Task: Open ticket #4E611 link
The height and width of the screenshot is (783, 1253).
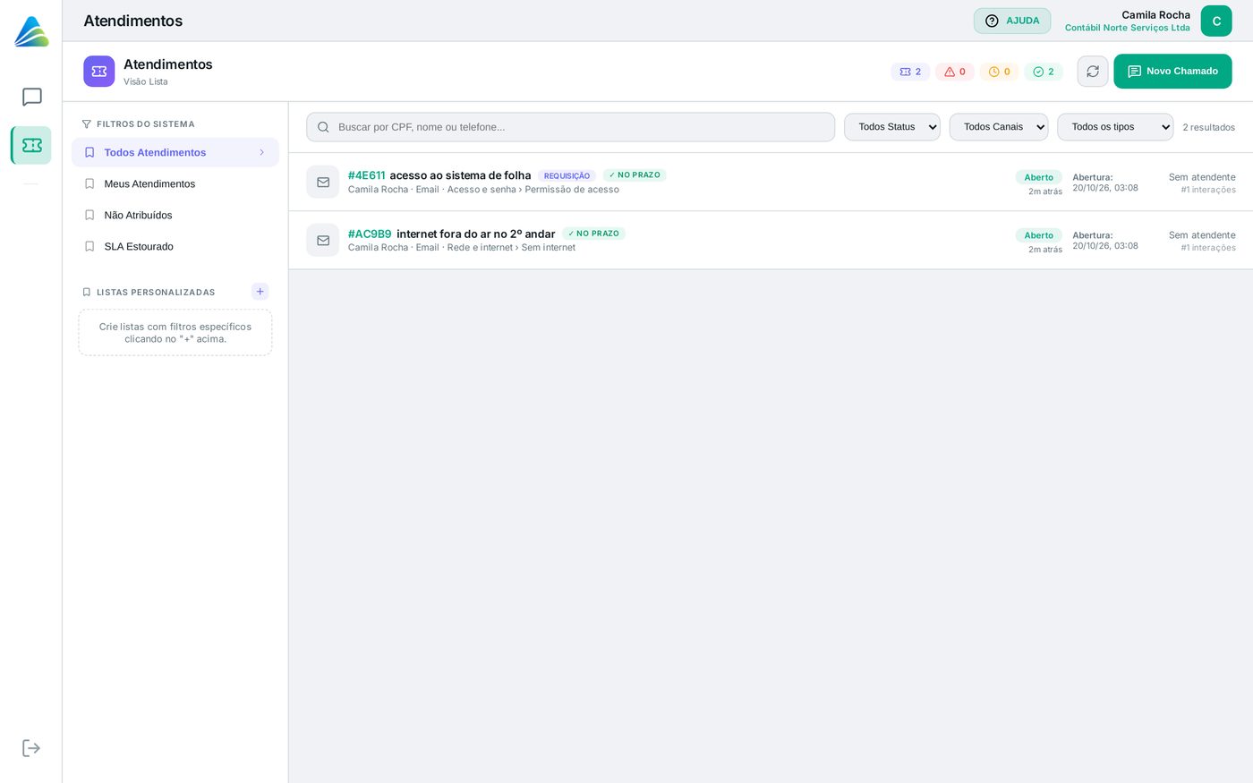Action: [366, 175]
